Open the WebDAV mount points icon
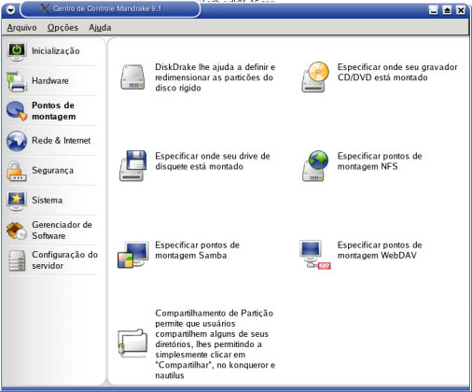This screenshot has width=472, height=392. (x=315, y=255)
